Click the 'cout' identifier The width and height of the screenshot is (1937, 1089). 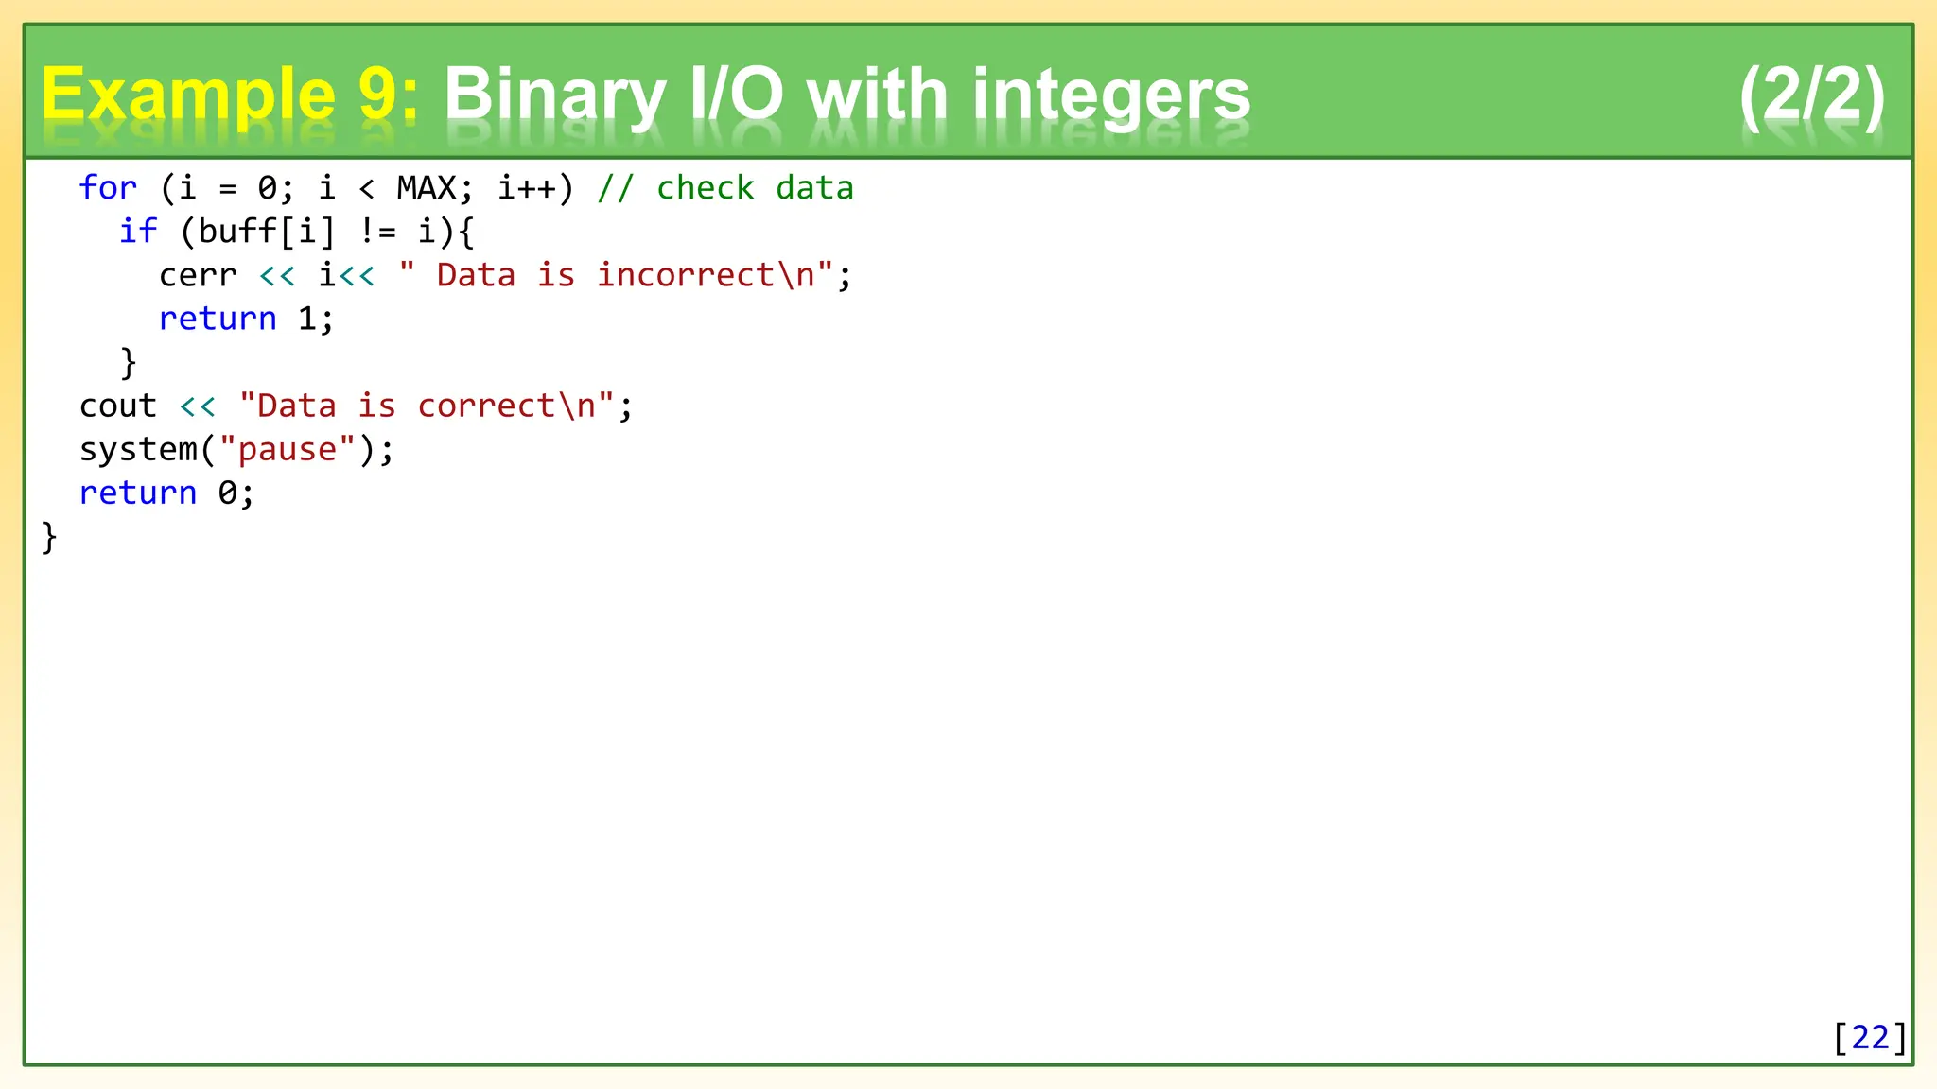[x=117, y=406]
